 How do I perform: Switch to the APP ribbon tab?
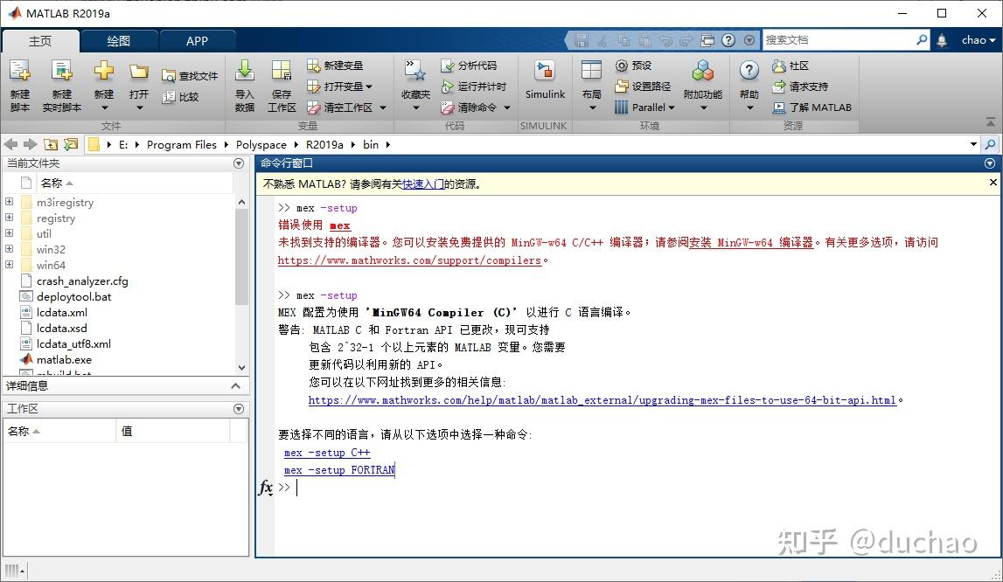tap(198, 40)
